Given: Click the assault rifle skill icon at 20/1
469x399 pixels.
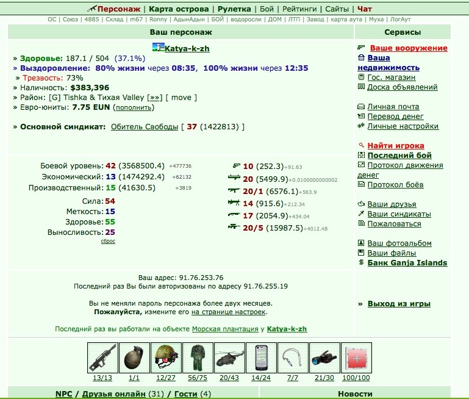Looking at the screenshot, I should (x=234, y=190).
